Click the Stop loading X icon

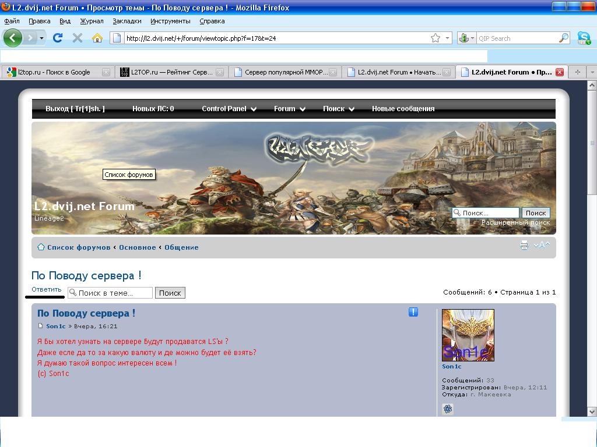(x=78, y=38)
